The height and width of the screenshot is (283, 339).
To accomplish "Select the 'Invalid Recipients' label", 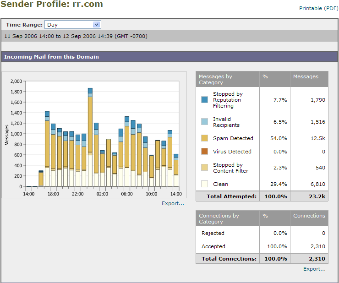I will coord(226,122).
